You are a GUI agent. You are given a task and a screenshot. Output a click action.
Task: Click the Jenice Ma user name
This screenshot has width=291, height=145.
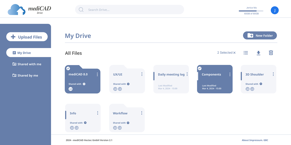click(252, 8)
